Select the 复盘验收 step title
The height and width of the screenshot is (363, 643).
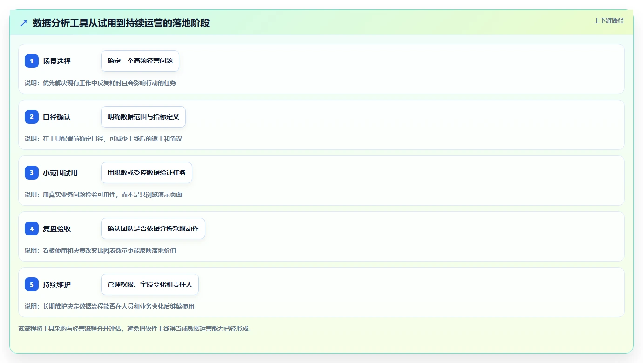tap(57, 229)
